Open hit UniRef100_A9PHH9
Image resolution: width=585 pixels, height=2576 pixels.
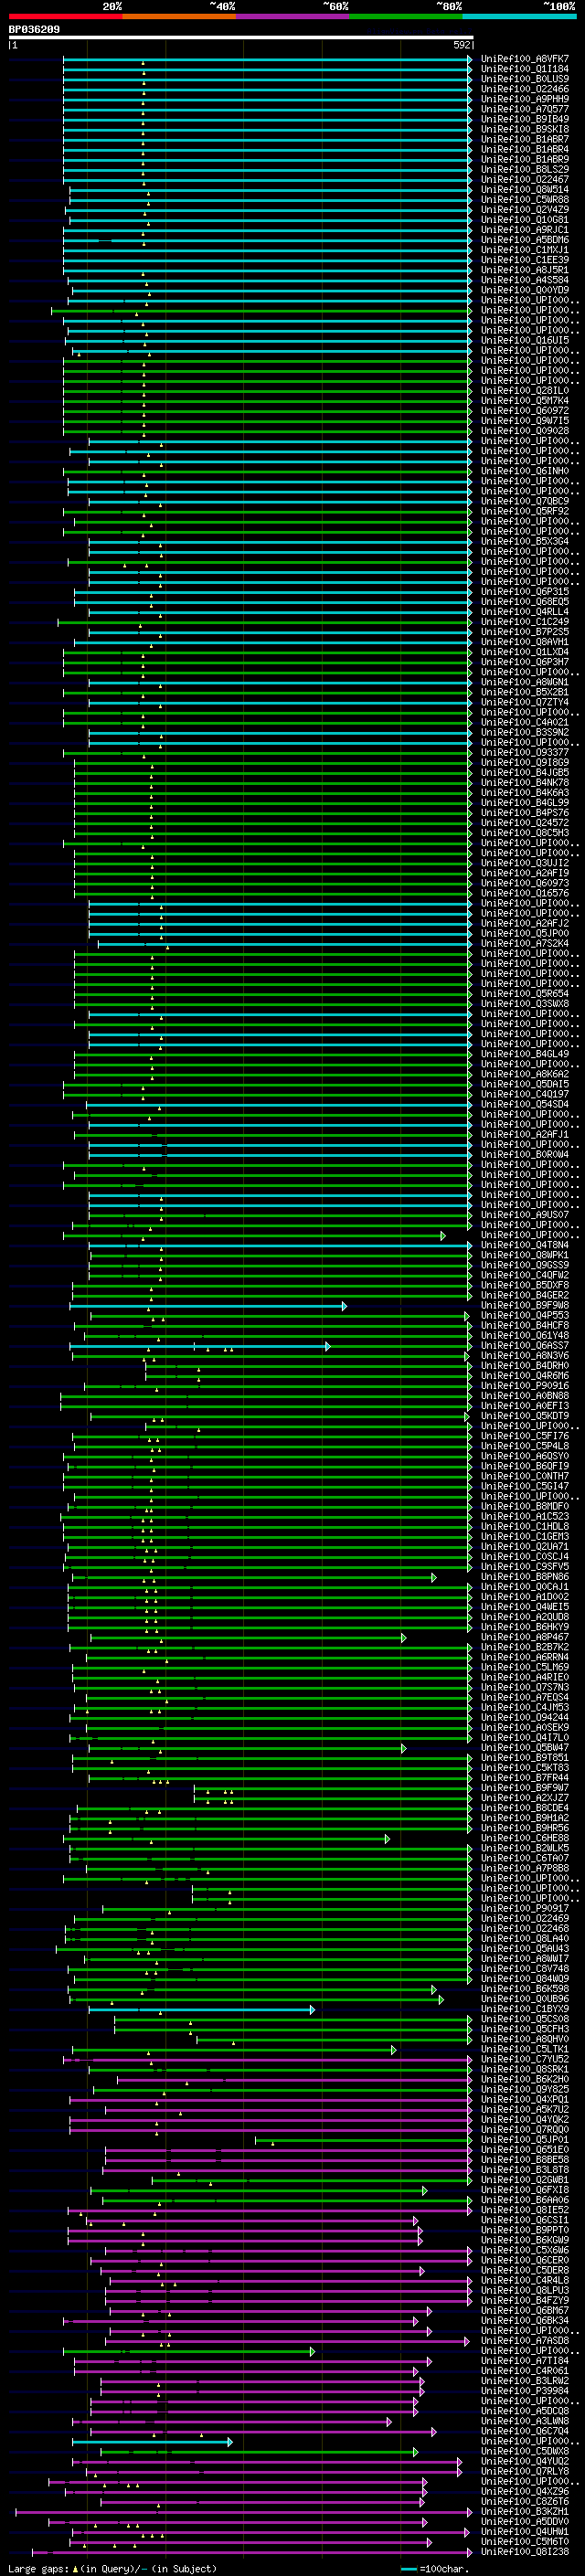click(525, 99)
